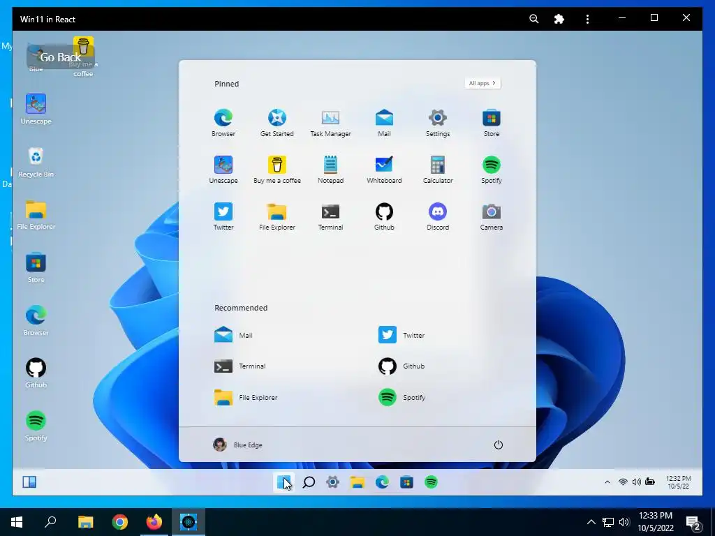
Task: Open Browser from Pinned apps
Action: click(x=223, y=122)
